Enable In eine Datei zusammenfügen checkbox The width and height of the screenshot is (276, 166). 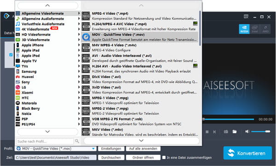[164, 157]
